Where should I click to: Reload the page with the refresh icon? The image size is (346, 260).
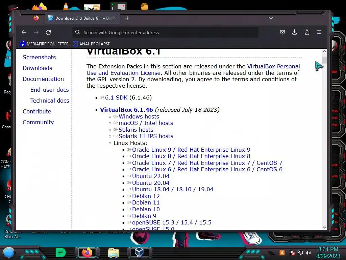[x=48, y=32]
